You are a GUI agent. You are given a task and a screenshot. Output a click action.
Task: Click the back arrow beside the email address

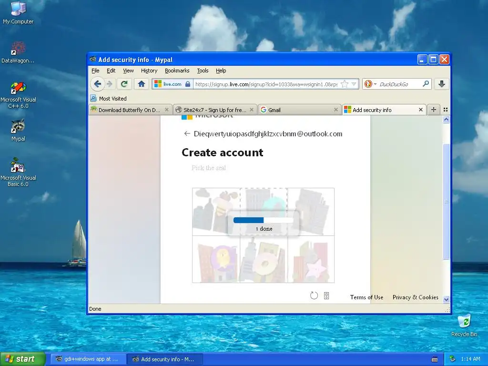coord(187,133)
